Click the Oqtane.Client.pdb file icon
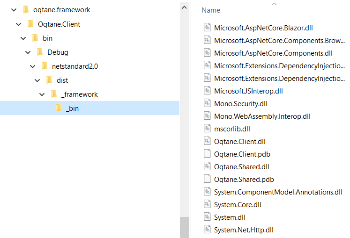The height and width of the screenshot is (238, 350). (x=207, y=154)
